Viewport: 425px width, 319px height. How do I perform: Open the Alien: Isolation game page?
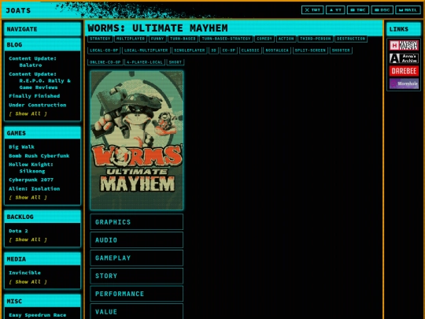click(x=34, y=188)
